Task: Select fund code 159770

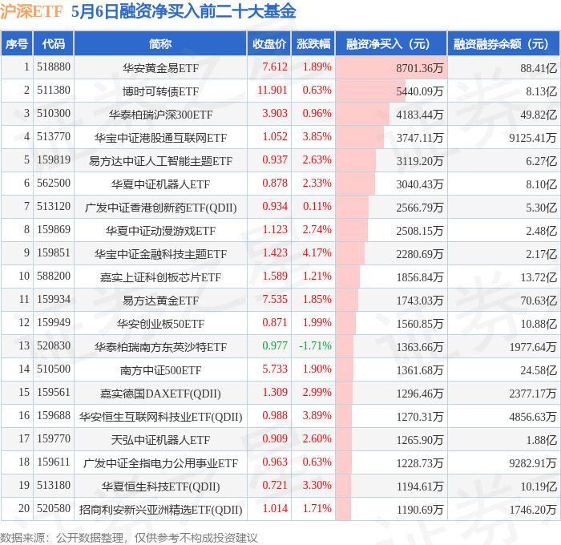Action: pos(54,438)
